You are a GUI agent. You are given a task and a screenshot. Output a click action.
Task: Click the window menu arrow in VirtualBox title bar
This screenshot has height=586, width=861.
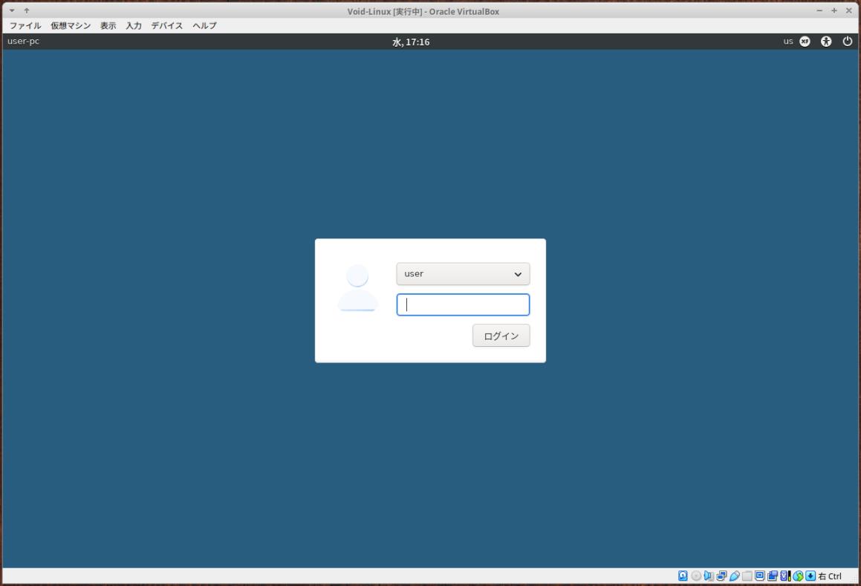(12, 10)
